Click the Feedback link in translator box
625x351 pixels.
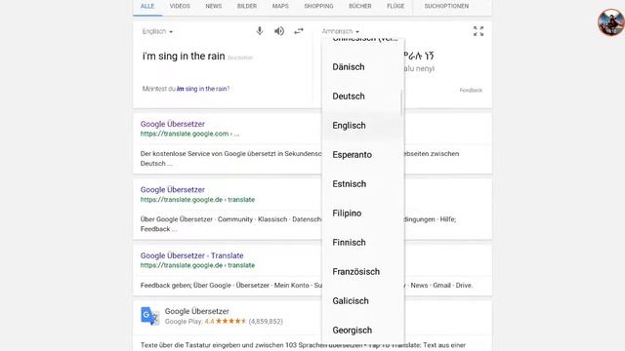click(471, 91)
